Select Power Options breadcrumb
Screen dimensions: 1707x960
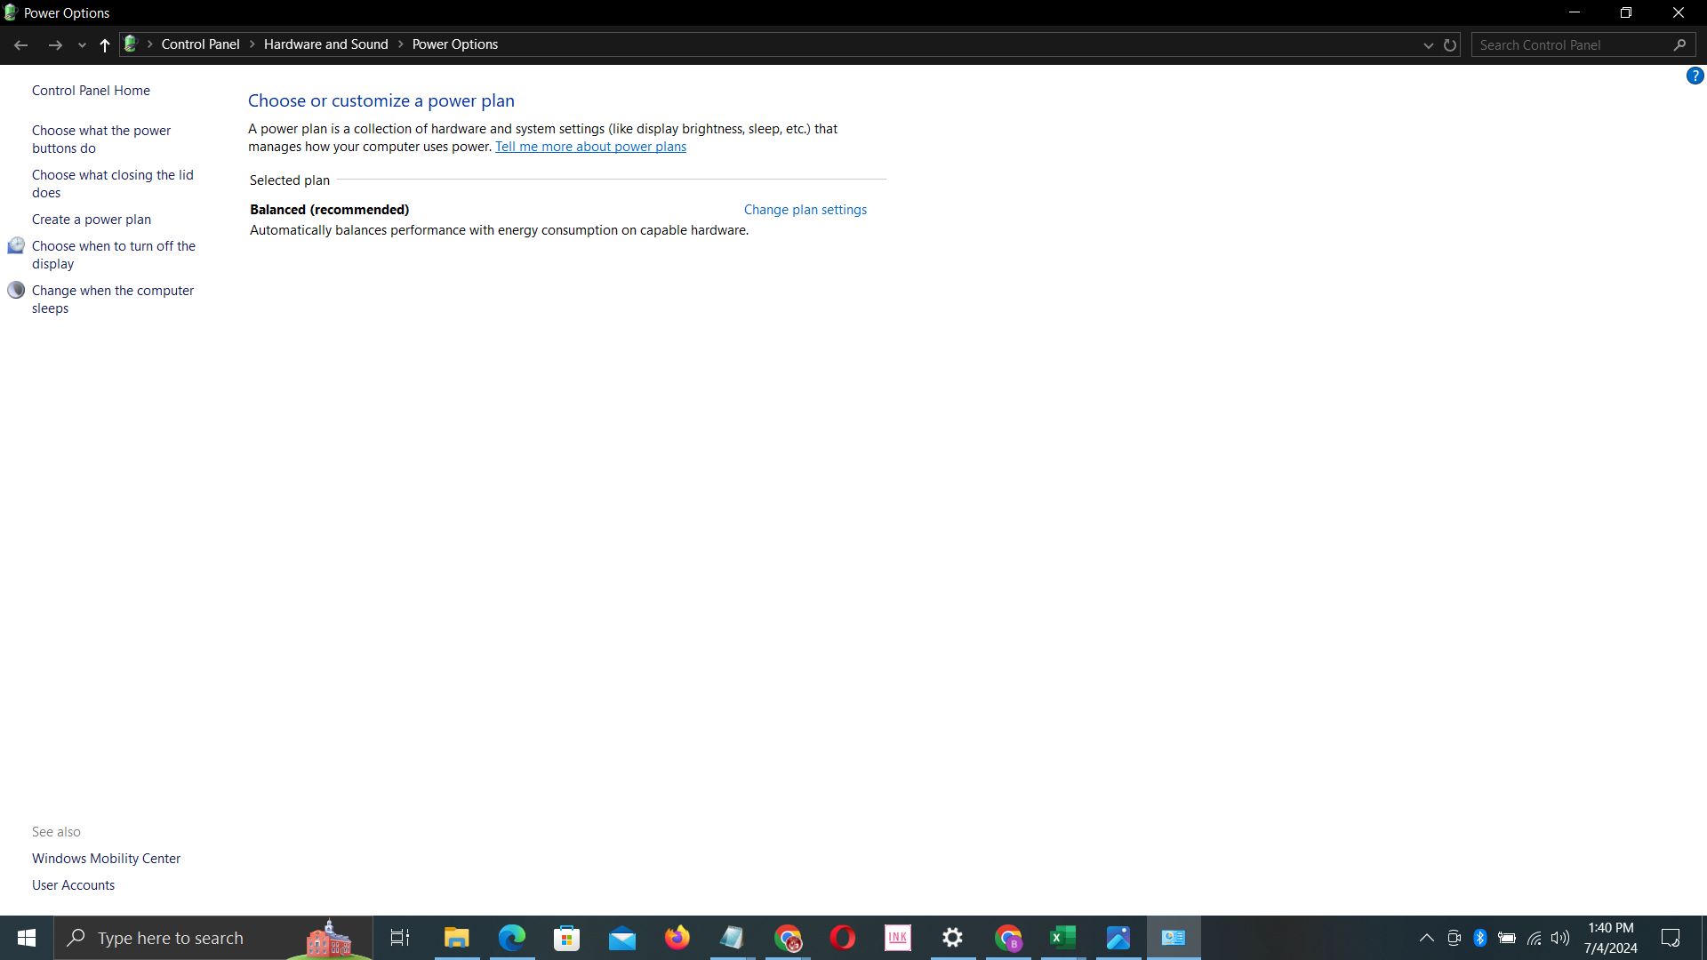[454, 44]
